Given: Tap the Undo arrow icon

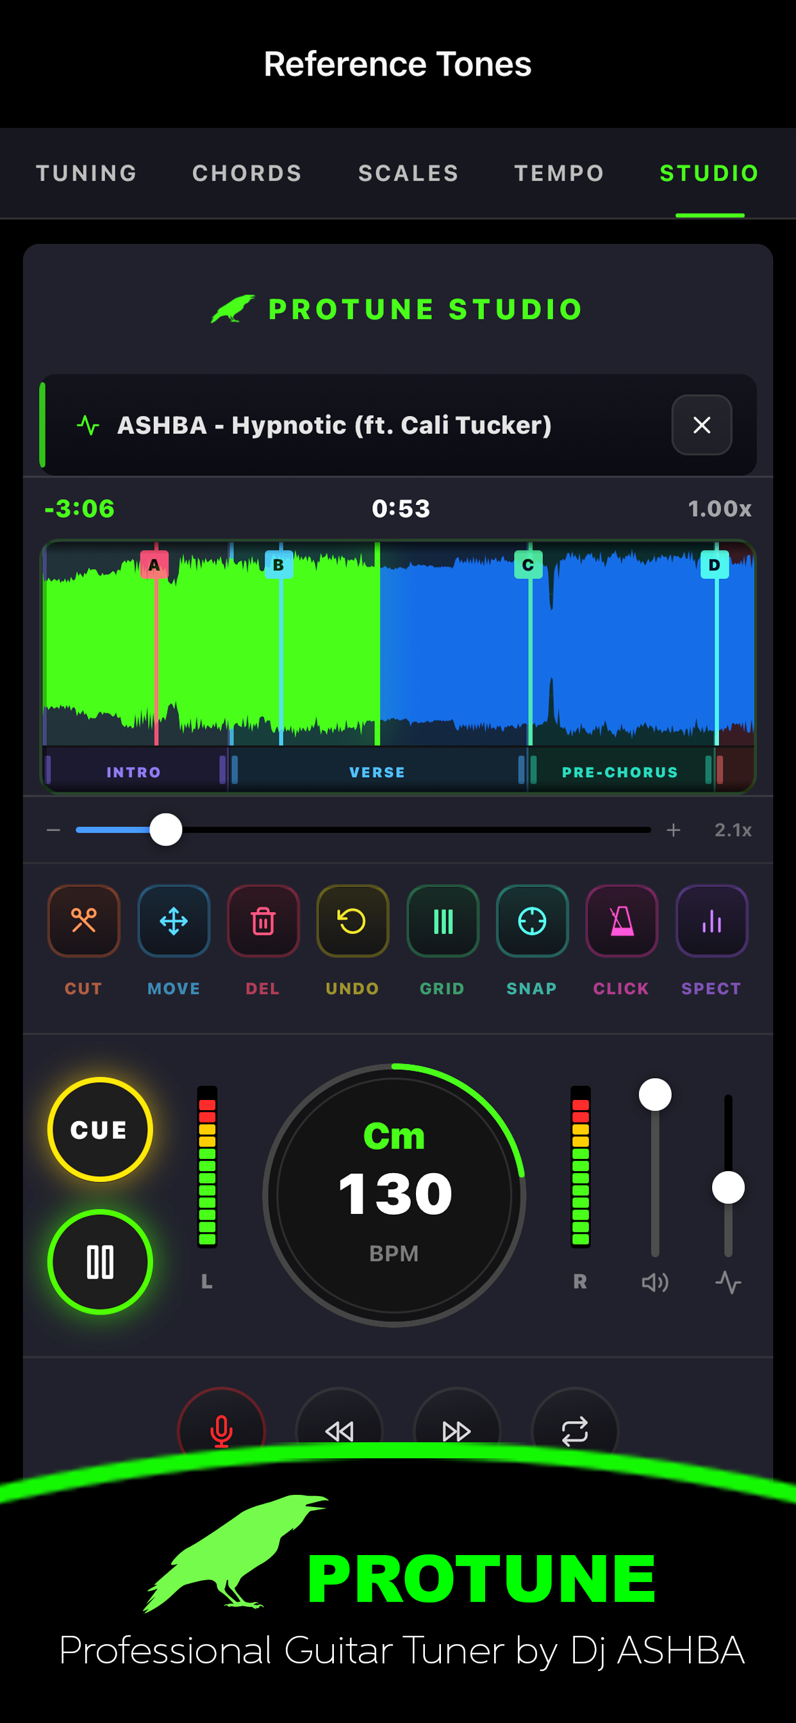Looking at the screenshot, I should click(x=352, y=921).
